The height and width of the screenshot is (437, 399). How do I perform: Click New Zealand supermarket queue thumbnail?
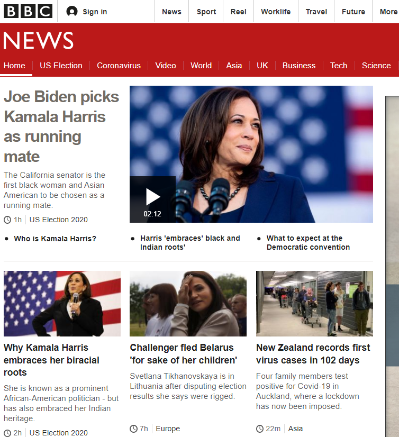(314, 304)
